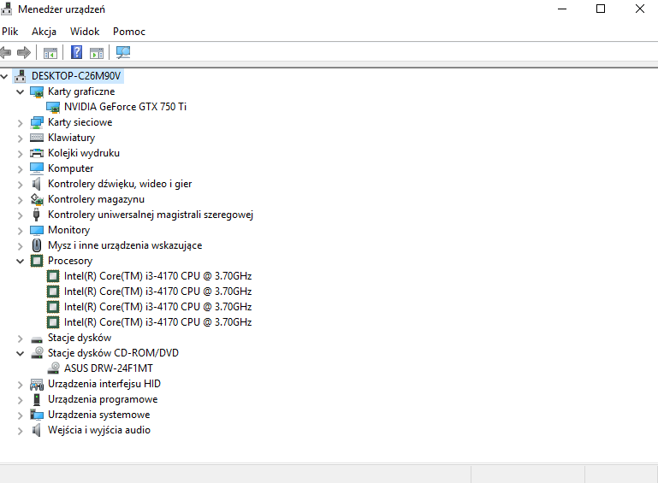Image resolution: width=658 pixels, height=483 pixels.
Task: Click the Wejścia i wyjścia audio icon
Action: click(37, 430)
